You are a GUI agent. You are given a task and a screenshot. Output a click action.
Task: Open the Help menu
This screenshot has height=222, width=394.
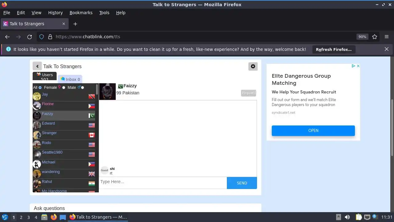pyautogui.click(x=121, y=13)
